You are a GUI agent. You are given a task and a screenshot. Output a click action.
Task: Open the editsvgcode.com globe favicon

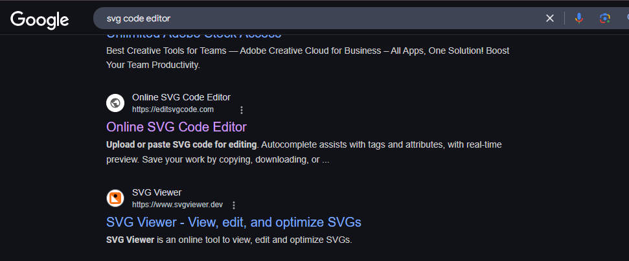[115, 103]
